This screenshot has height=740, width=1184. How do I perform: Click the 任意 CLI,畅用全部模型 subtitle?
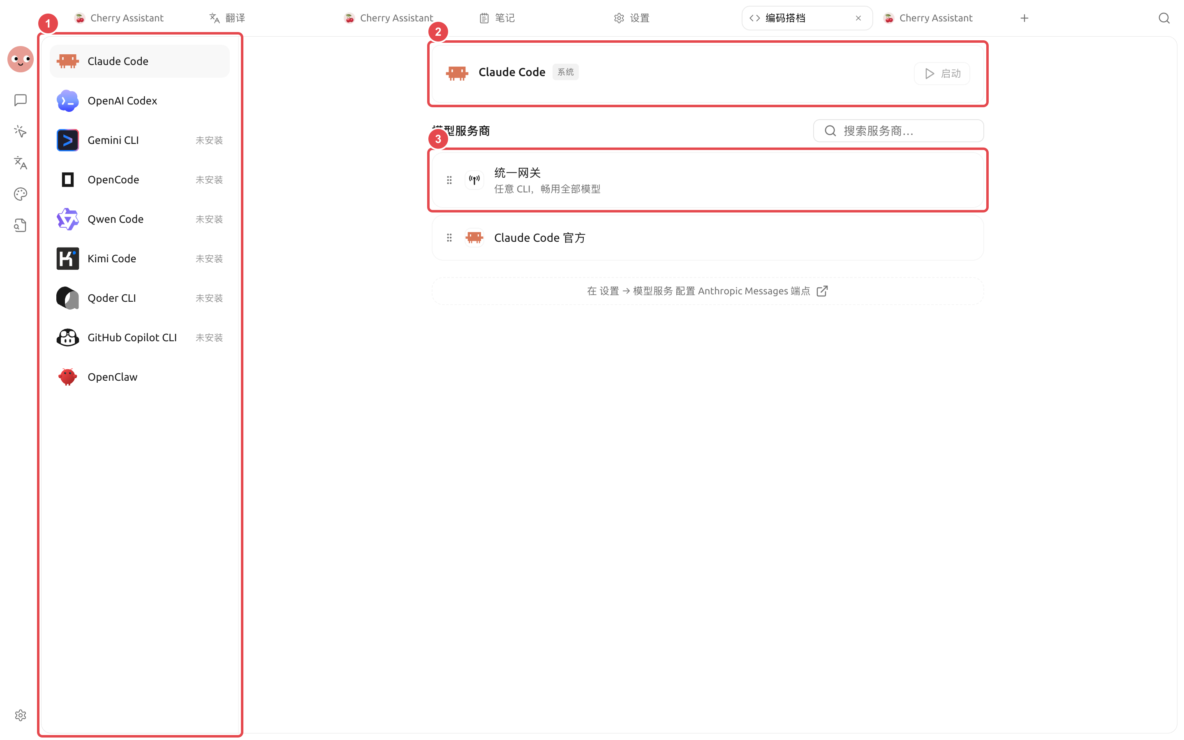click(547, 189)
